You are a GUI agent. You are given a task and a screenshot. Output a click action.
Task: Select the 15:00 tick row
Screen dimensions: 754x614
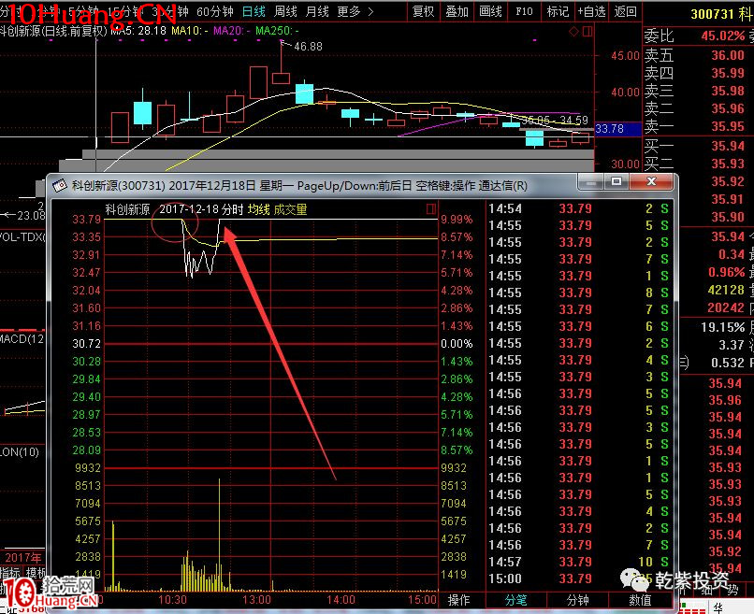point(579,578)
